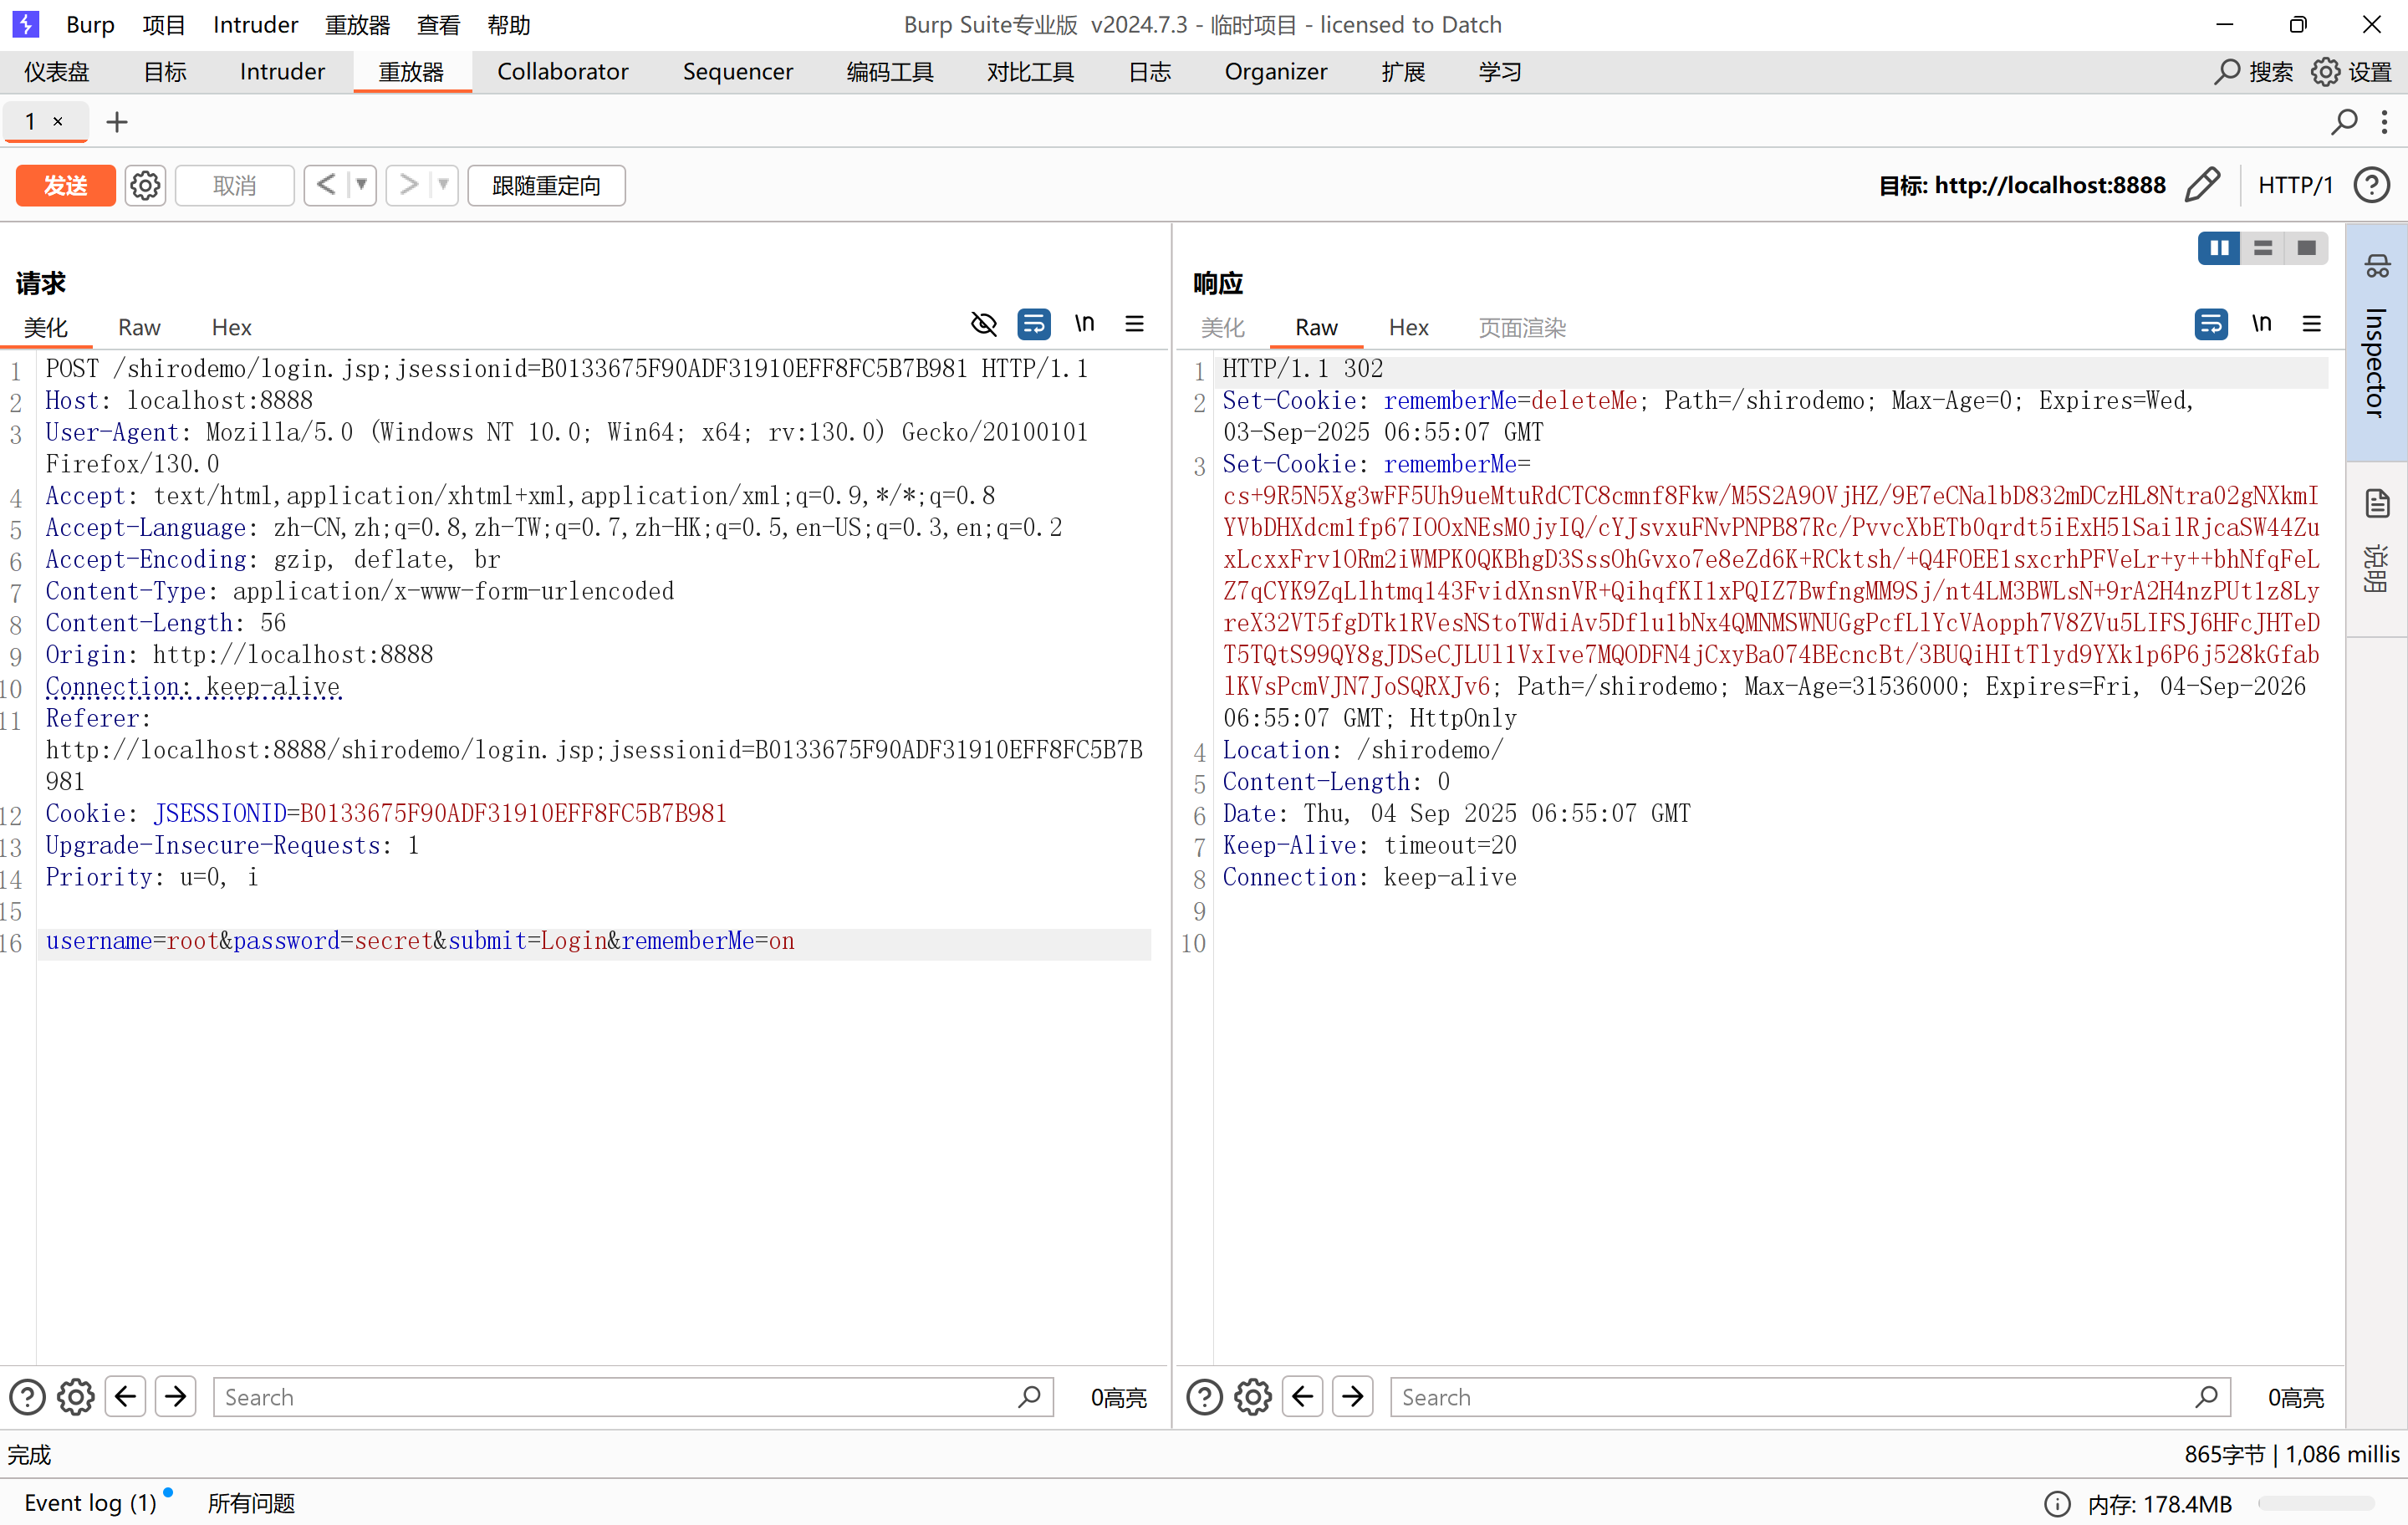Open the notes panel icon in sidebar
Screen dimensions: 2408x1525
tap(2377, 503)
